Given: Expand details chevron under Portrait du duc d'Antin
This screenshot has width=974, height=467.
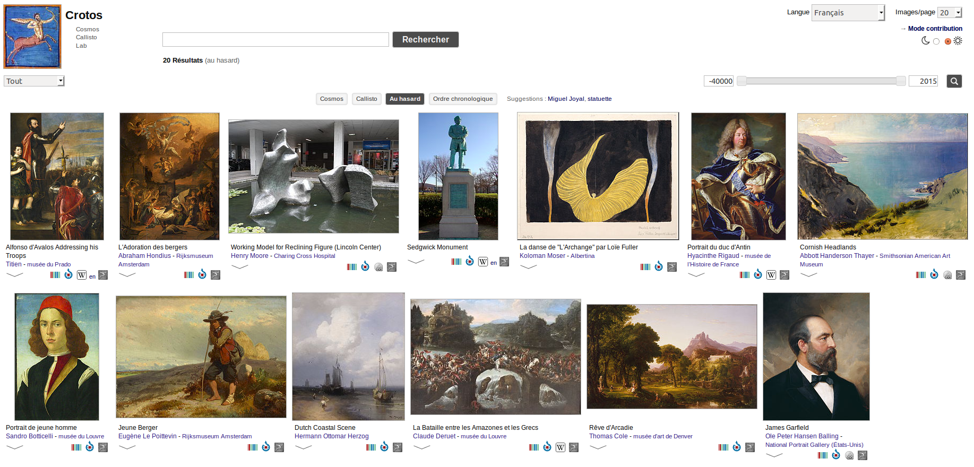Looking at the screenshot, I should click(696, 275).
